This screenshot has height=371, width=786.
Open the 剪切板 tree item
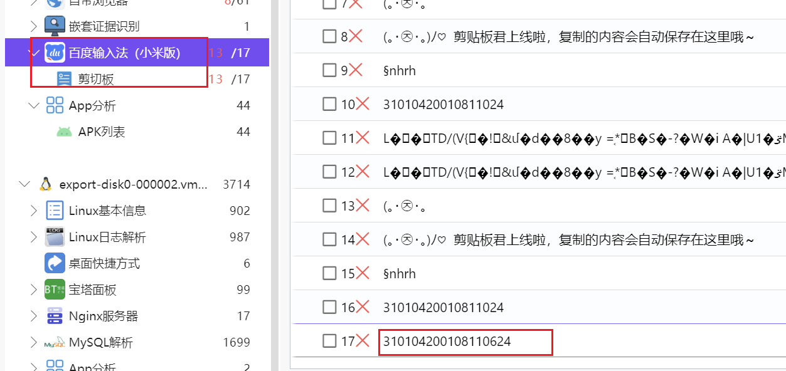point(96,79)
